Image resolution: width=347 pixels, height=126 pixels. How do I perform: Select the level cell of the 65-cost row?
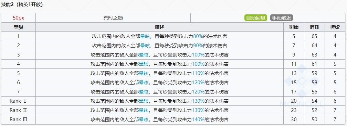point(18,36)
